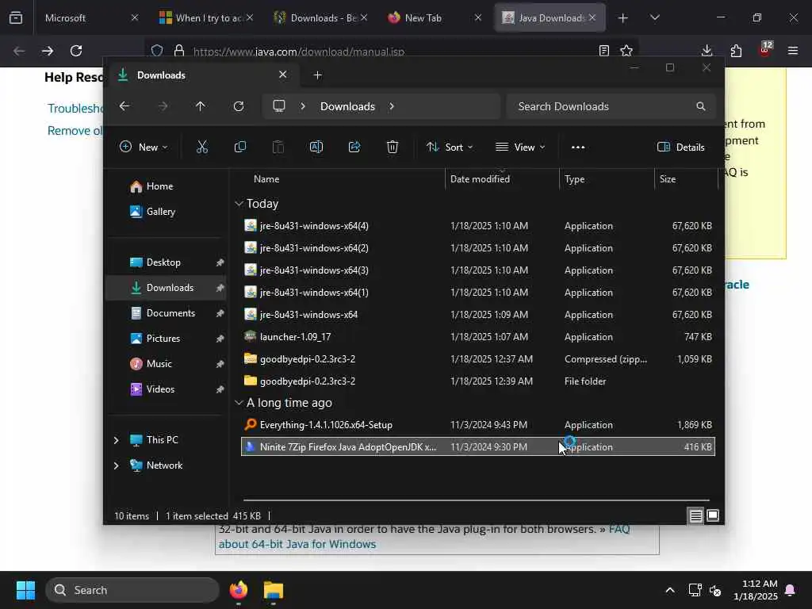Open a new Firefox tab with the plus

click(623, 18)
